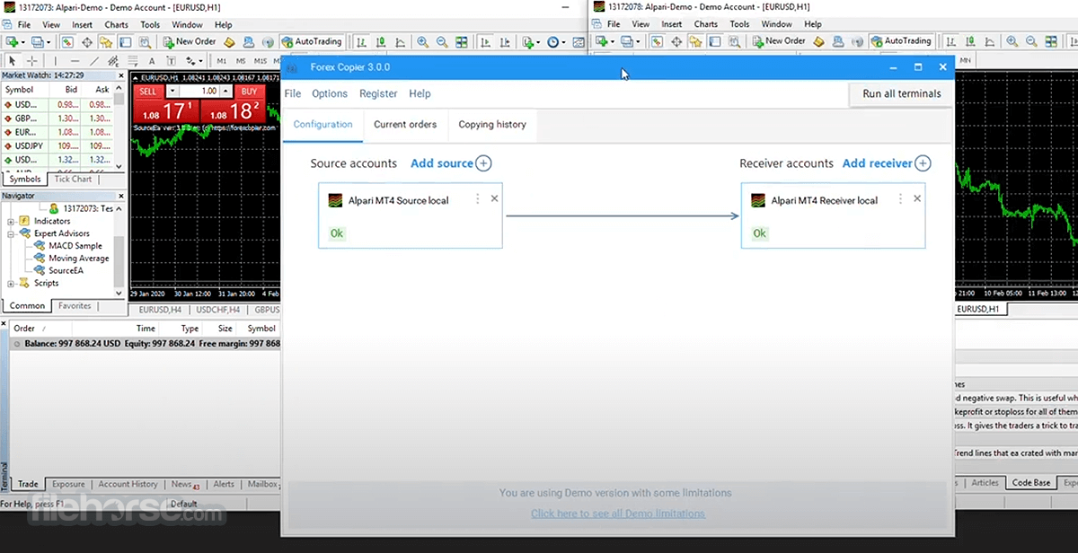This screenshot has width=1078, height=553.
Task: Select crosshair tool in left terminal
Action: click(x=32, y=60)
